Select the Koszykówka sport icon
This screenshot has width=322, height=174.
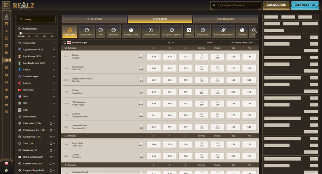(87, 32)
